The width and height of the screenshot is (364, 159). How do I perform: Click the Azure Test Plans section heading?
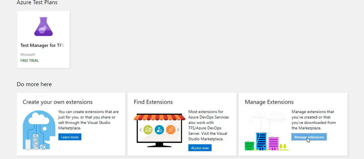[37, 3]
